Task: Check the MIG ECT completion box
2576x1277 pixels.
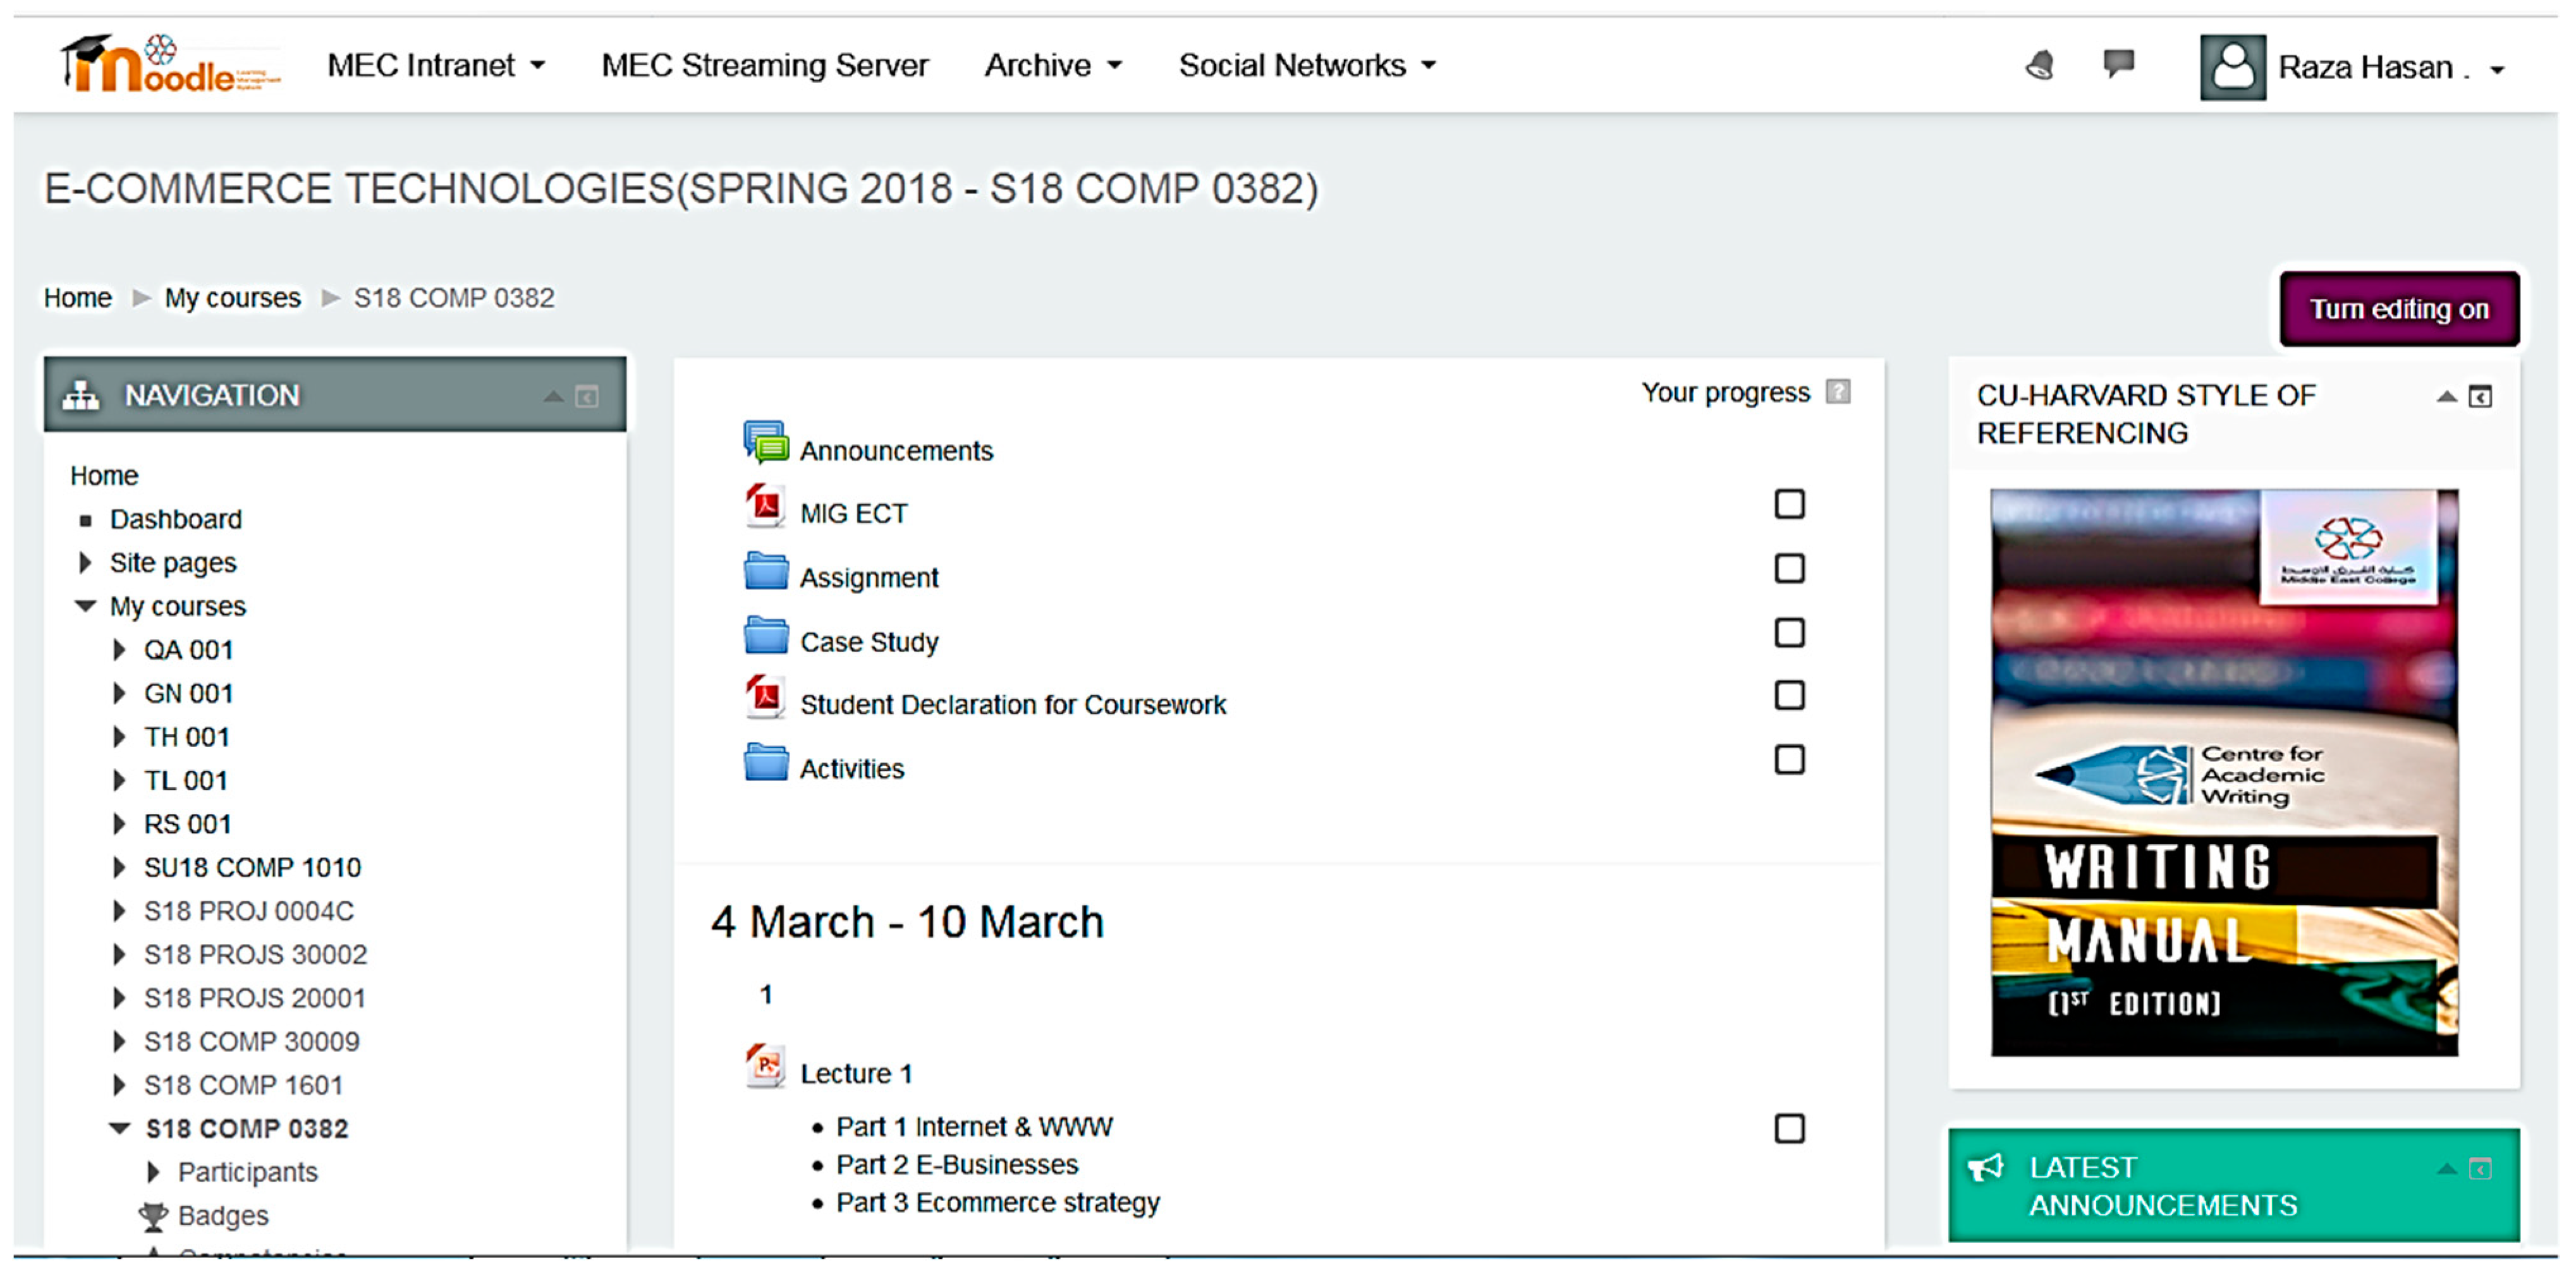Action: point(1789,505)
